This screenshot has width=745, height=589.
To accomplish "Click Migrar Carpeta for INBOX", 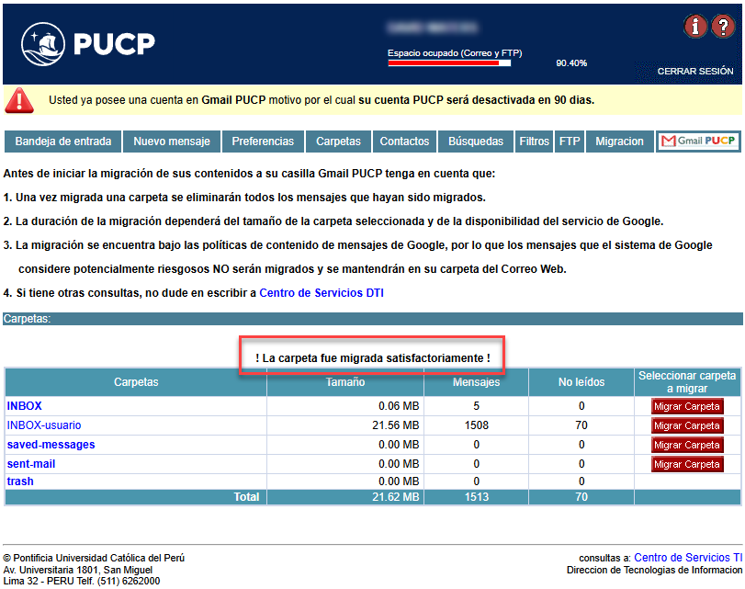I will pyautogui.click(x=687, y=406).
